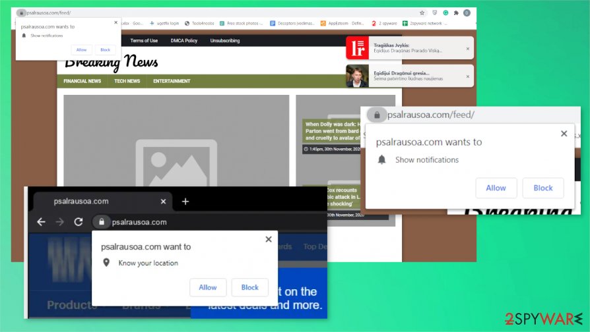Click the location pin icon in location popup

[106, 263]
